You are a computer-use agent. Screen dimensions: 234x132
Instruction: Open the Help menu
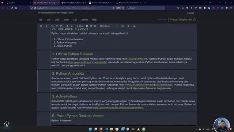coord(94,20)
